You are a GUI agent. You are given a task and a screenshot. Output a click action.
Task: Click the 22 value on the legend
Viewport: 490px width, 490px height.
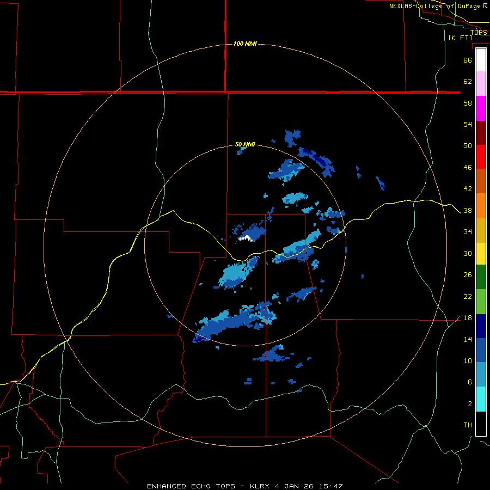(x=468, y=297)
